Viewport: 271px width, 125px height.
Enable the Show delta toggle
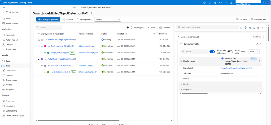point(230,52)
